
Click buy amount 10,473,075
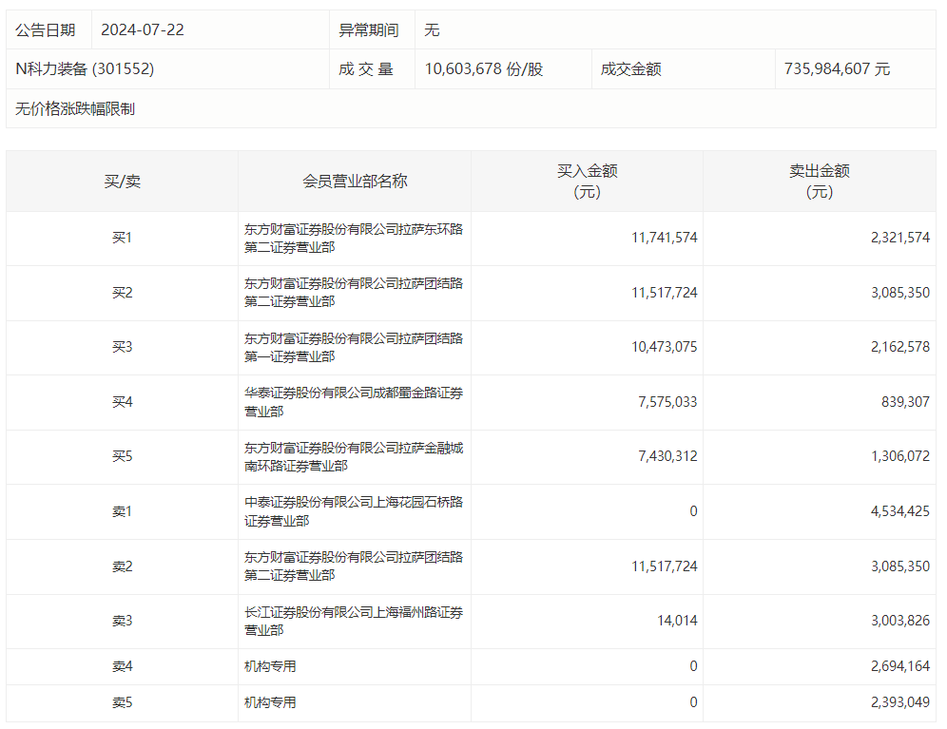pos(665,347)
